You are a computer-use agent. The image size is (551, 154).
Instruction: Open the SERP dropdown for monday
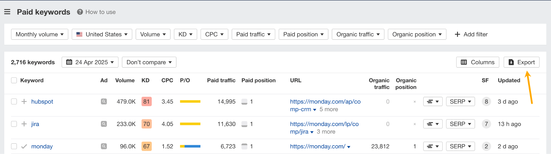[x=460, y=146]
